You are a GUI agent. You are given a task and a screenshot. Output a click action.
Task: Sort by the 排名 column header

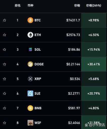tap(18, 6)
